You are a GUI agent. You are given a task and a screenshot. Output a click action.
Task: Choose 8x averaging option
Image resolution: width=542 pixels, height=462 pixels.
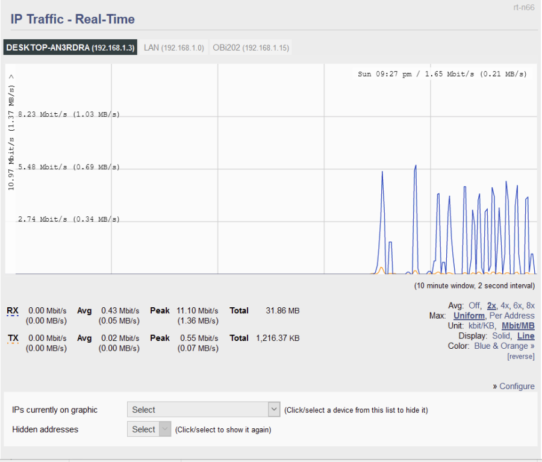(x=530, y=305)
